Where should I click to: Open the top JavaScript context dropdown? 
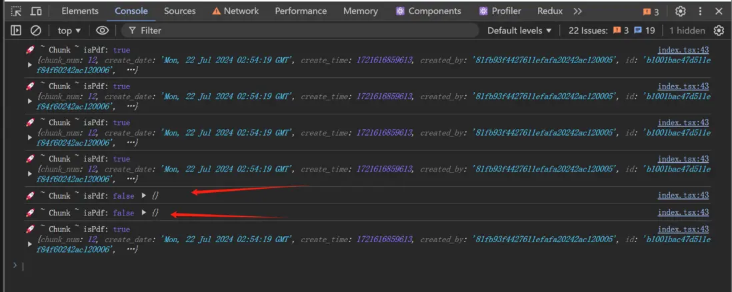pos(69,31)
